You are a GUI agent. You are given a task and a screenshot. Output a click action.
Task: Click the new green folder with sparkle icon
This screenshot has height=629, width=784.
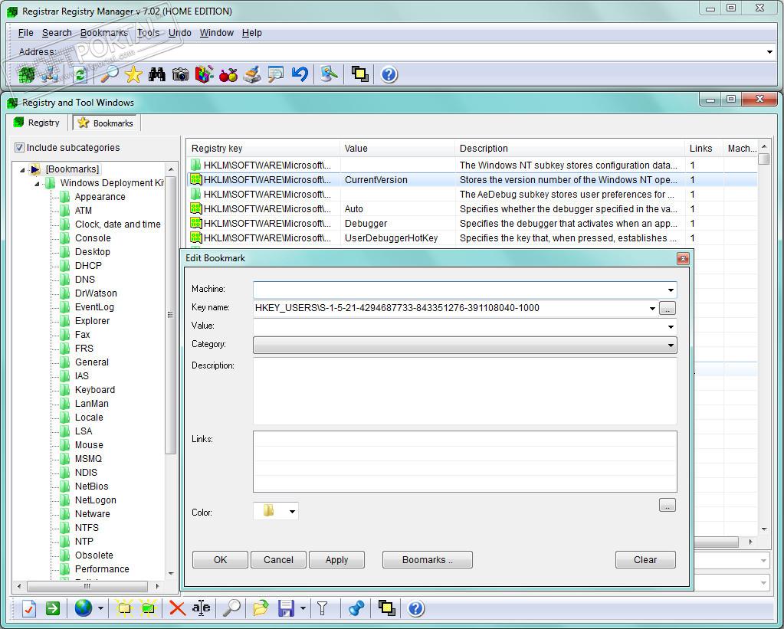[x=148, y=608]
